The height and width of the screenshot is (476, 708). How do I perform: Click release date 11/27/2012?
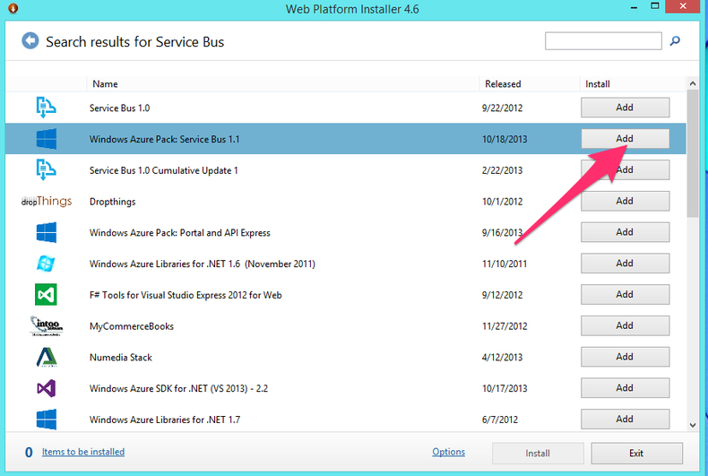coord(505,326)
